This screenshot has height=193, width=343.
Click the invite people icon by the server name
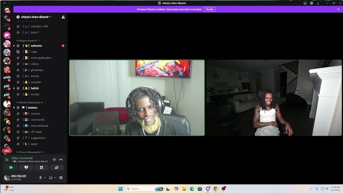click(63, 17)
